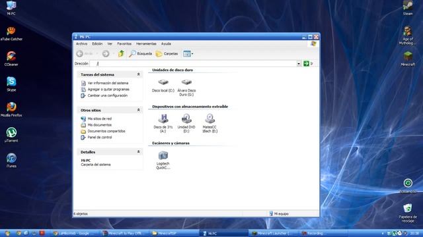Image resolution: width=423 pixels, height=237 pixels.
Task: Click the system tray clock
Action: pyautogui.click(x=414, y=233)
